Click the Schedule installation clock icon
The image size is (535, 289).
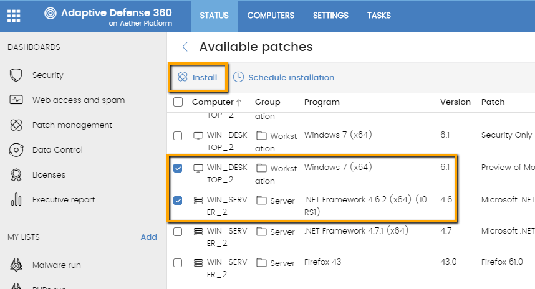tap(238, 77)
